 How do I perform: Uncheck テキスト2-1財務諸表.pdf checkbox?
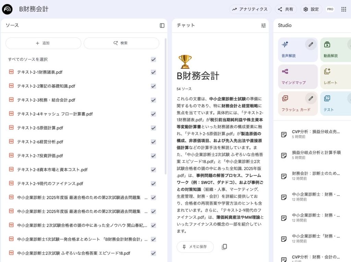click(x=153, y=72)
